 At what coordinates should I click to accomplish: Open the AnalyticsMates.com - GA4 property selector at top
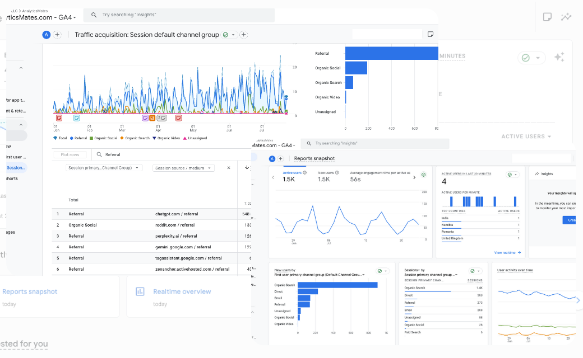pyautogui.click(x=41, y=17)
